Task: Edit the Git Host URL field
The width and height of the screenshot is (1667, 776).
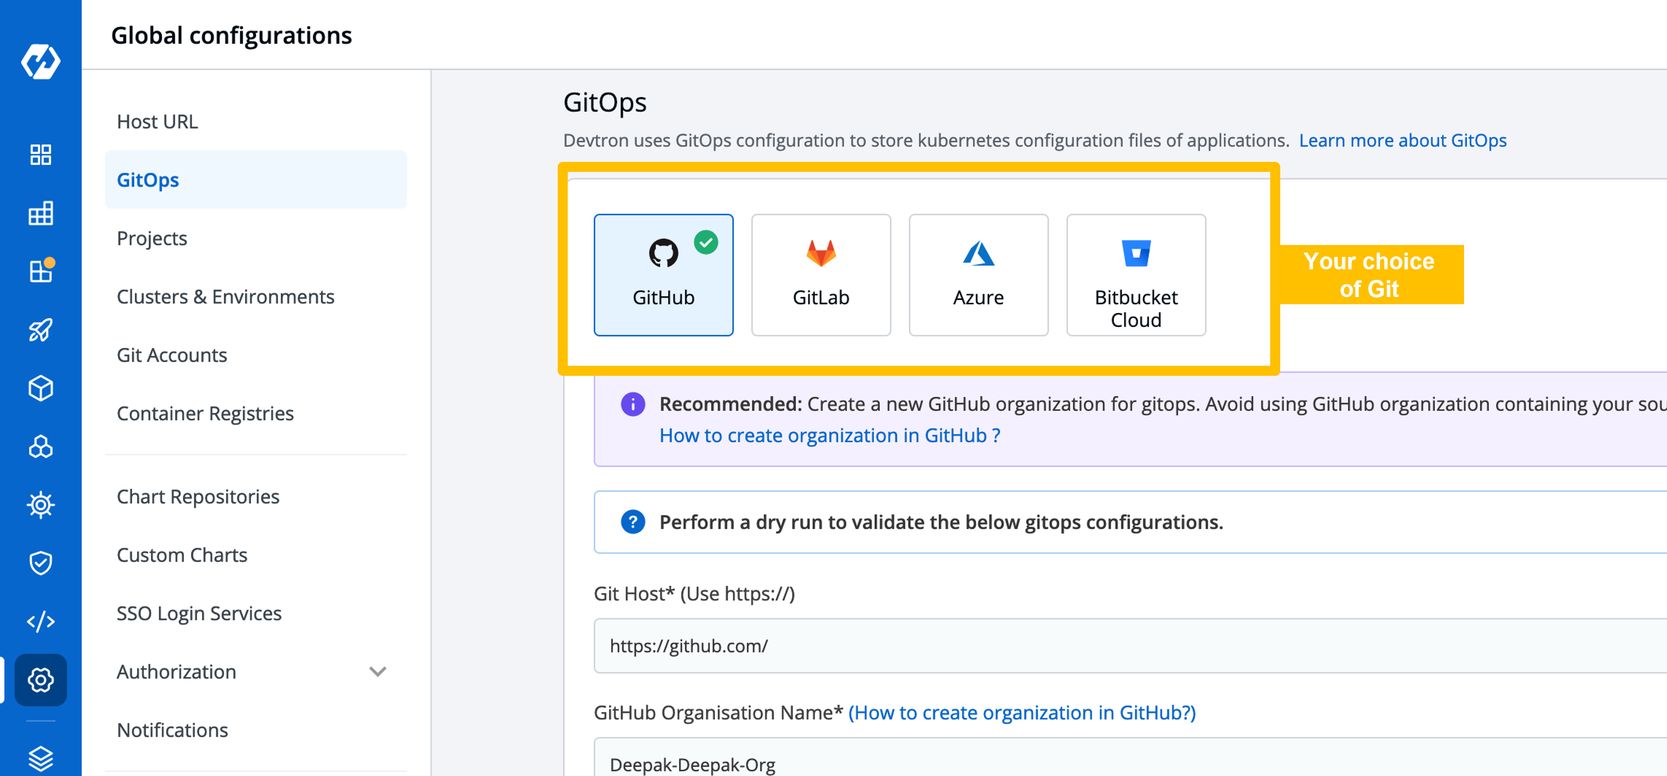Action: point(906,645)
